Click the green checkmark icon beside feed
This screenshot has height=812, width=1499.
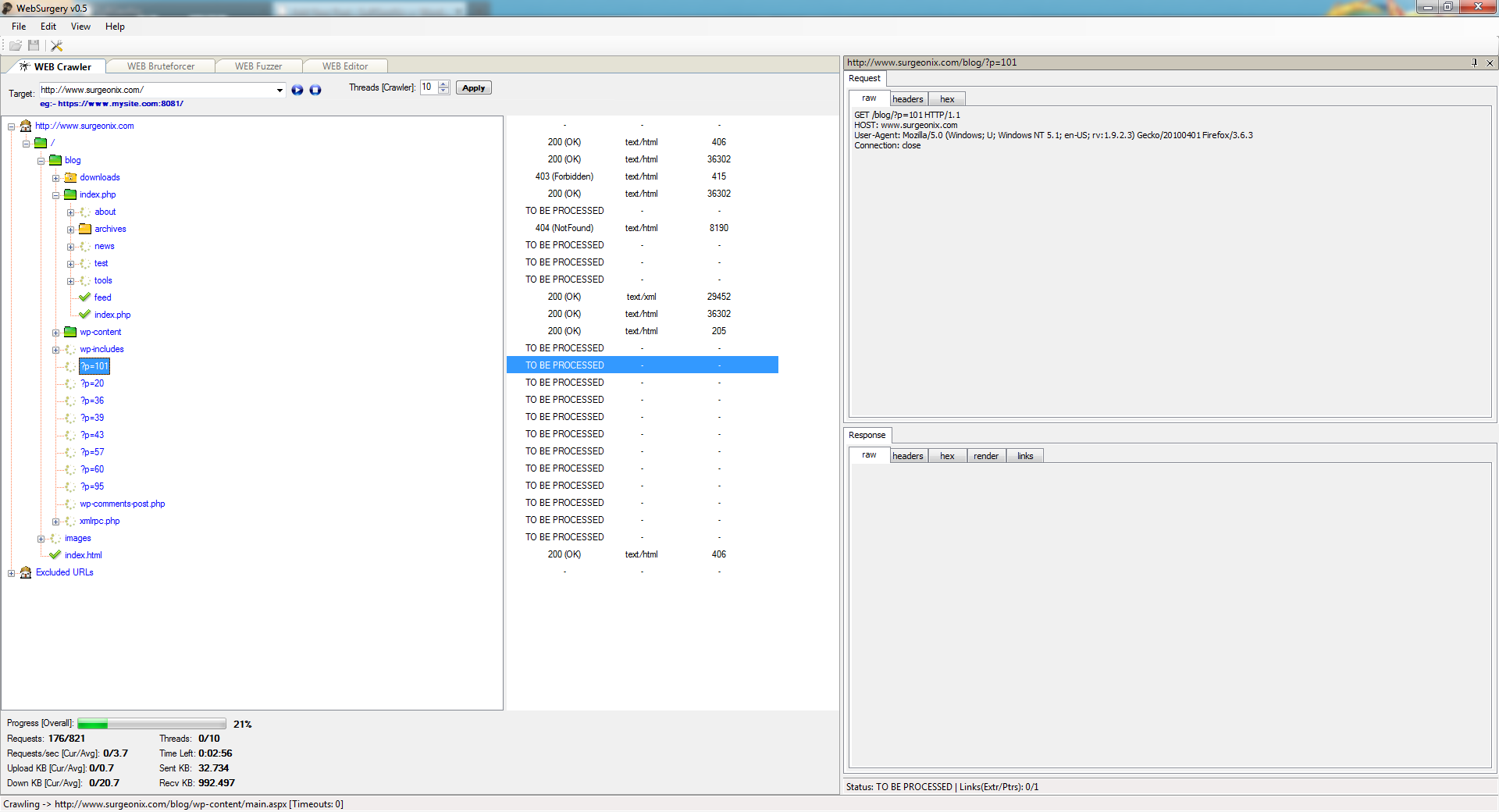click(x=85, y=297)
